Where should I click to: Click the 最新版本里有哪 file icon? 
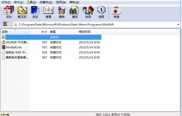[3, 57]
